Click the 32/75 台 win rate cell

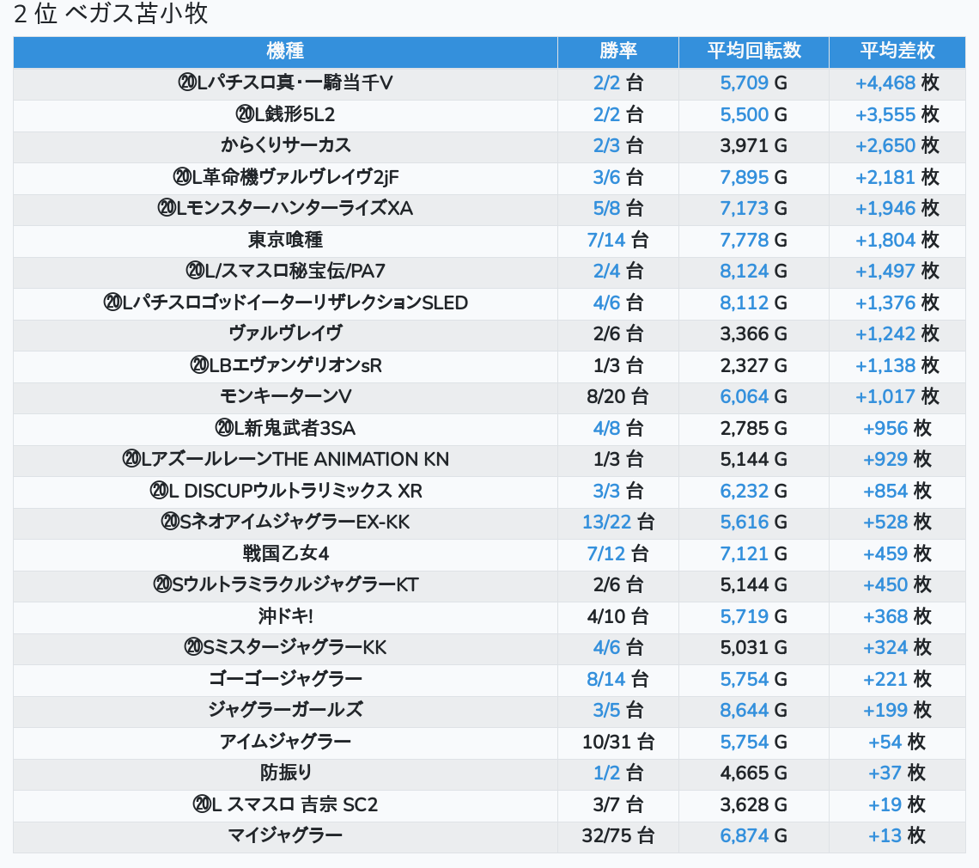[x=617, y=835]
